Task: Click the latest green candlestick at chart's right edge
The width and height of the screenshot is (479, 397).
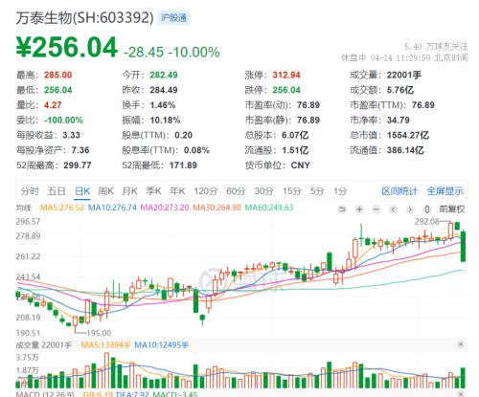Action: pyautogui.click(x=463, y=246)
